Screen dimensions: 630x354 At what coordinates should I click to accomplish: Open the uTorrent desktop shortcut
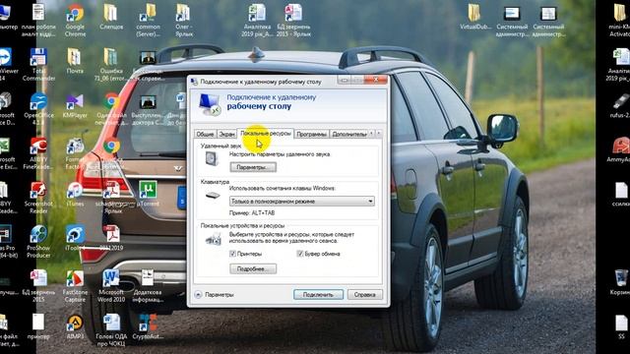point(148,195)
